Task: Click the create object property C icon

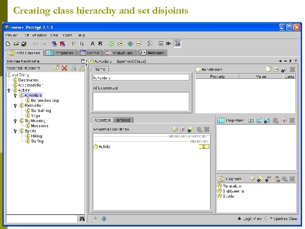Action: (259, 120)
